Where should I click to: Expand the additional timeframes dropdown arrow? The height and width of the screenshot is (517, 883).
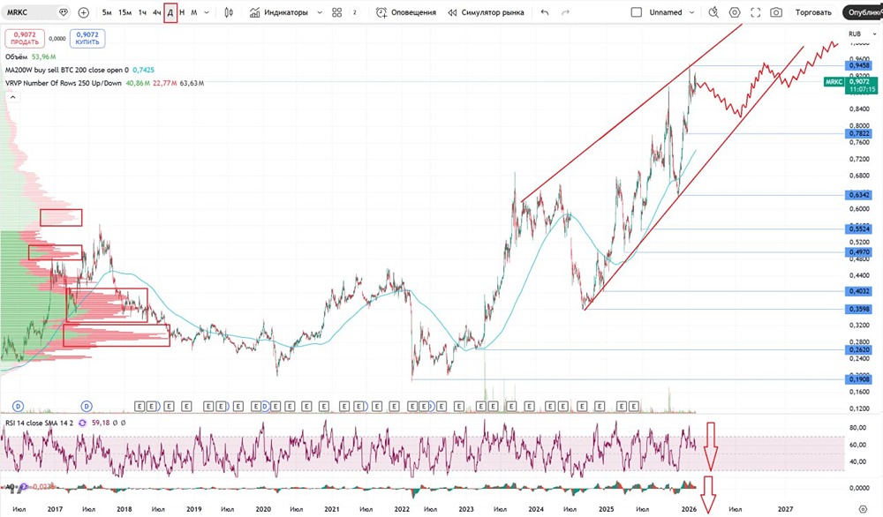coord(207,12)
